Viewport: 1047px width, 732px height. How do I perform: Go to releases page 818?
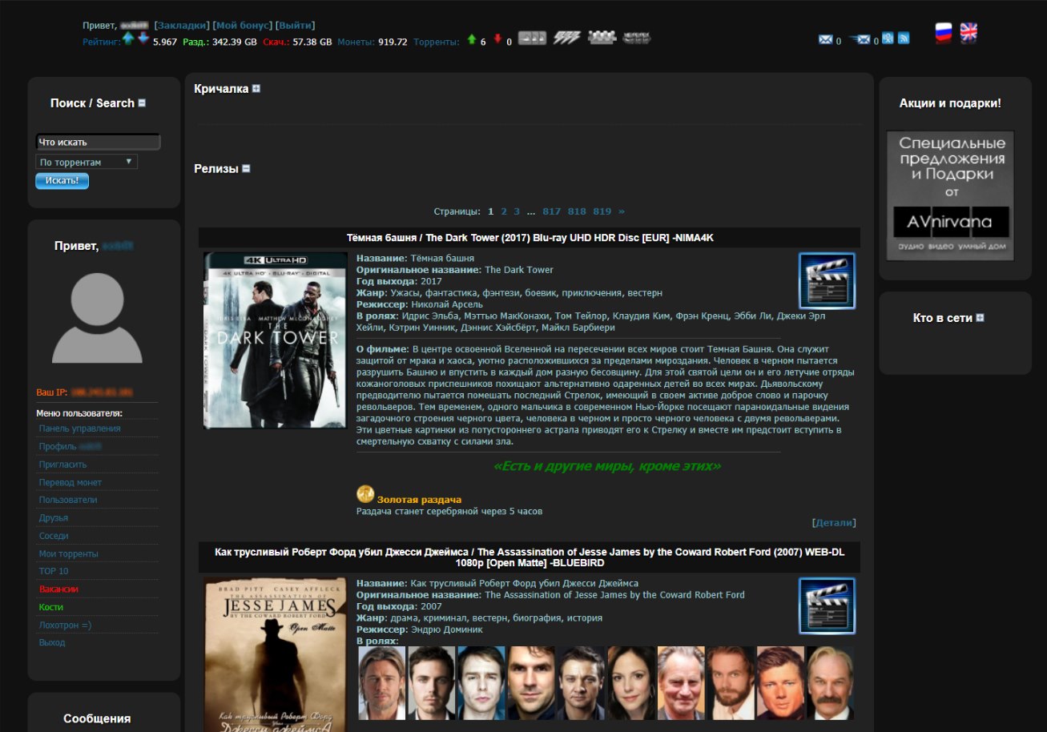click(577, 211)
